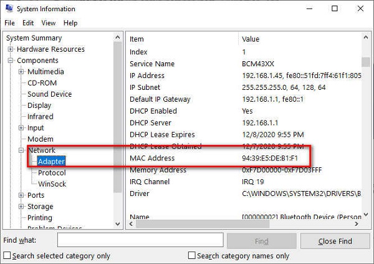This screenshot has width=374, height=264.
Task: Select the Protocol item under Network
Action: point(52,173)
